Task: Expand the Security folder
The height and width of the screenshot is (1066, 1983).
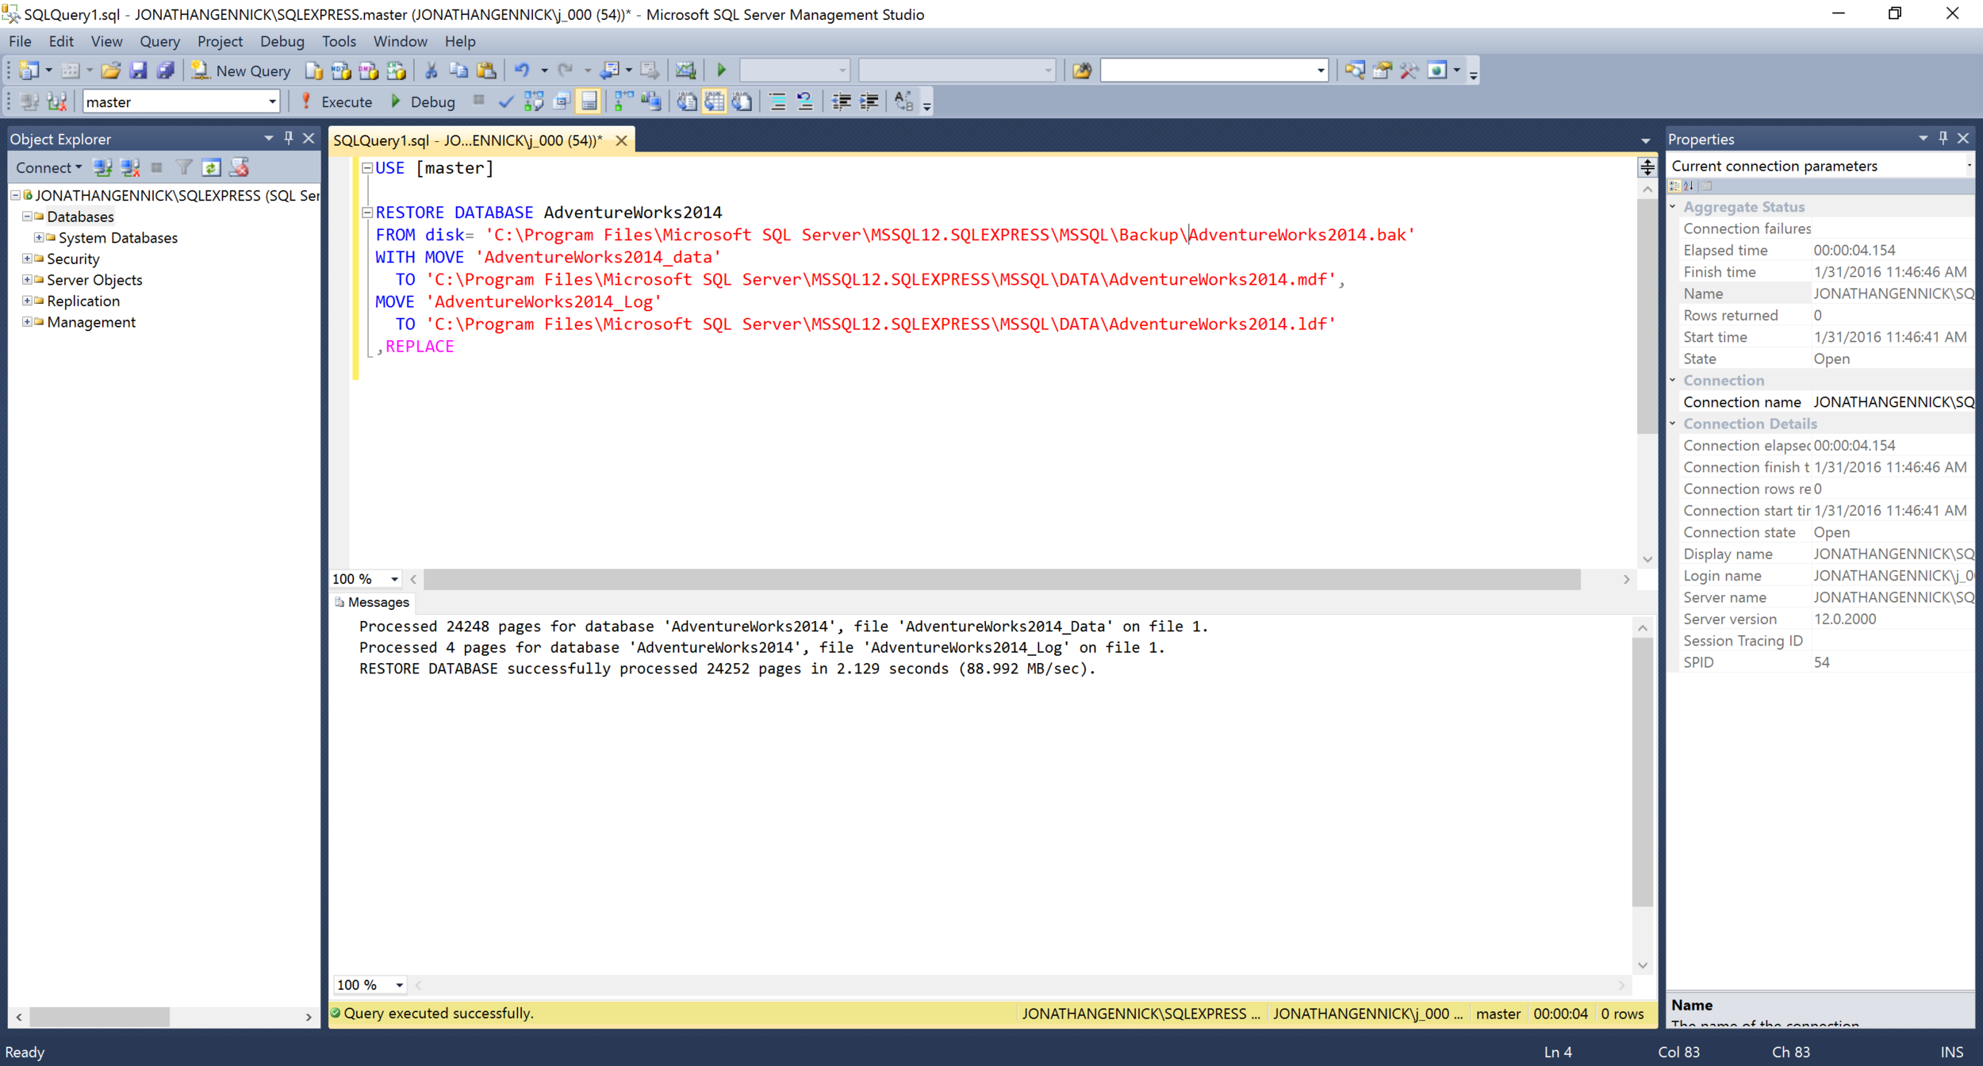Action: [x=27, y=258]
